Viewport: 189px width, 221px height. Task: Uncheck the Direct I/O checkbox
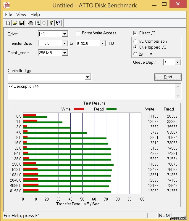(135, 33)
